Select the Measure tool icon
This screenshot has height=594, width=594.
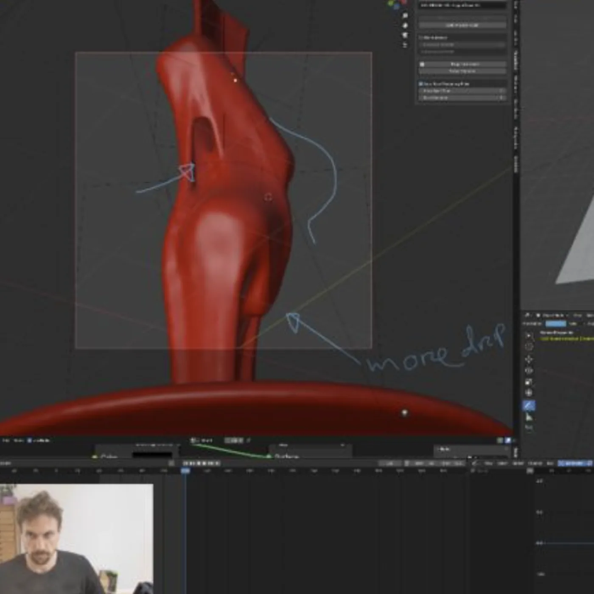(x=529, y=417)
